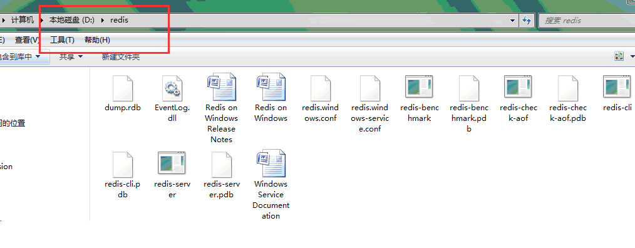The width and height of the screenshot is (635, 248).
Task: Select the redis-benchmark application icon
Action: tap(419, 86)
